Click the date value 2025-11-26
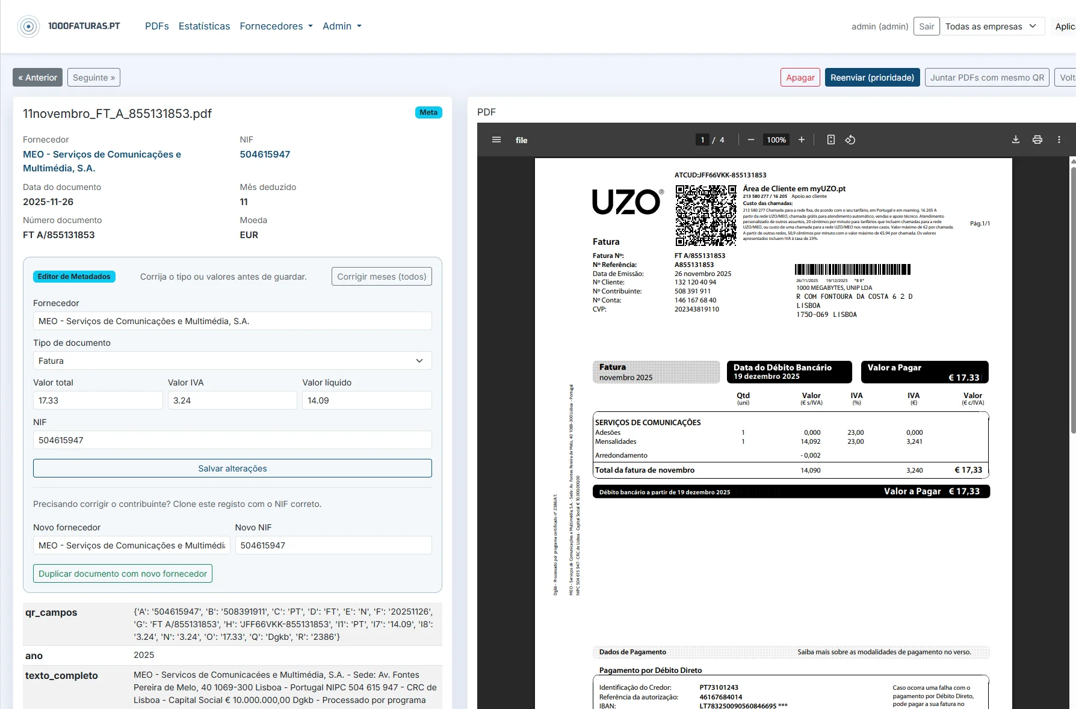The height and width of the screenshot is (709, 1076). pyautogui.click(x=48, y=202)
